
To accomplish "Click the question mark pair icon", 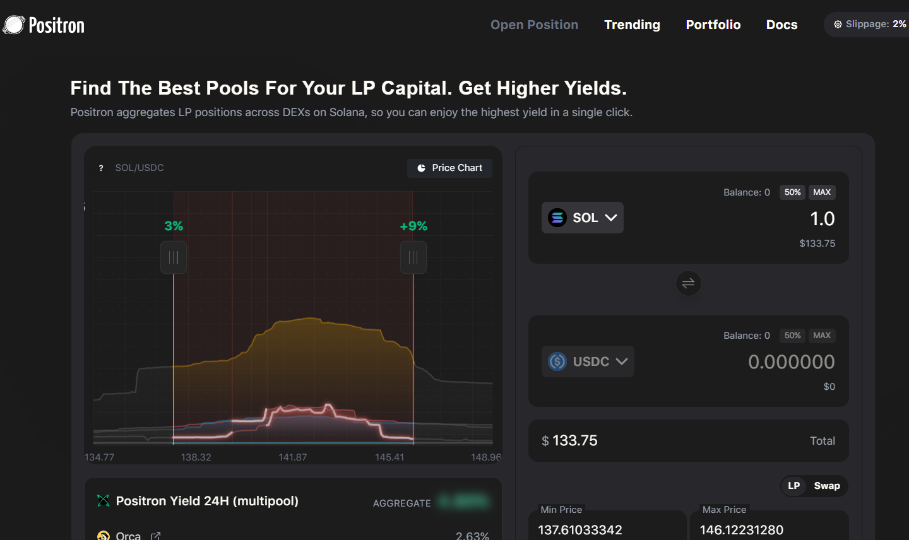I will (x=101, y=168).
